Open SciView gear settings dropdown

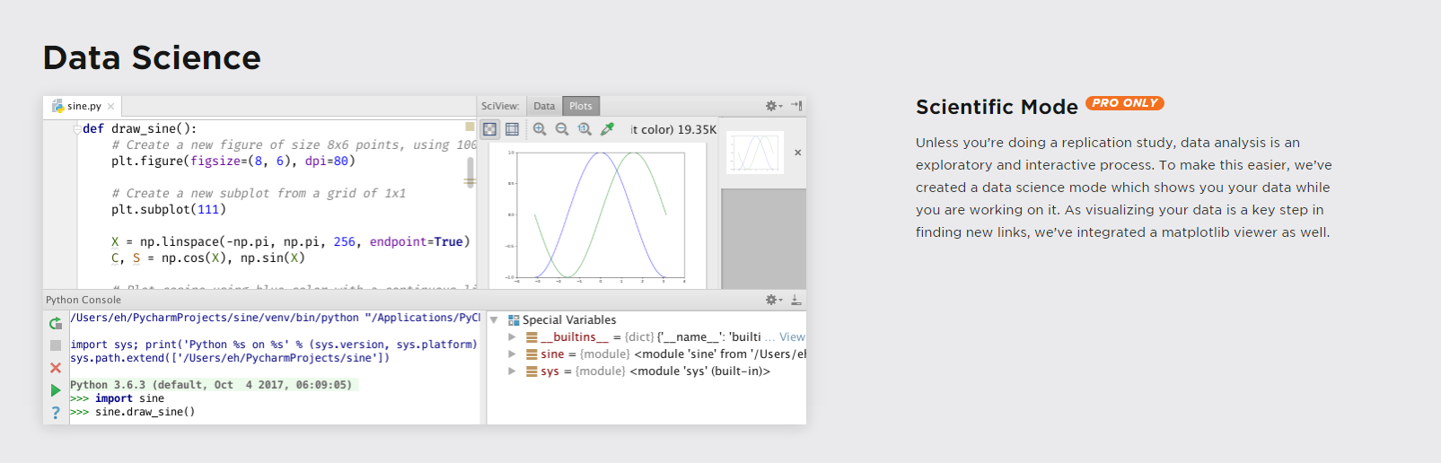(x=773, y=106)
